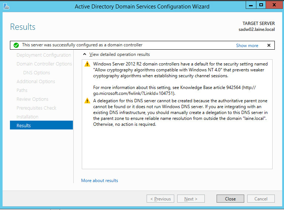The image size is (284, 210).
Task: Click the cryptography warning triangle icon
Action: 87,64
